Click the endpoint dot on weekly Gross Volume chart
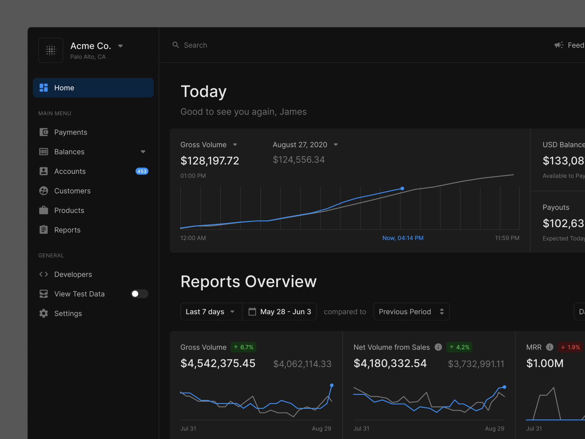Viewport: 585px width, 439px height. coord(332,385)
